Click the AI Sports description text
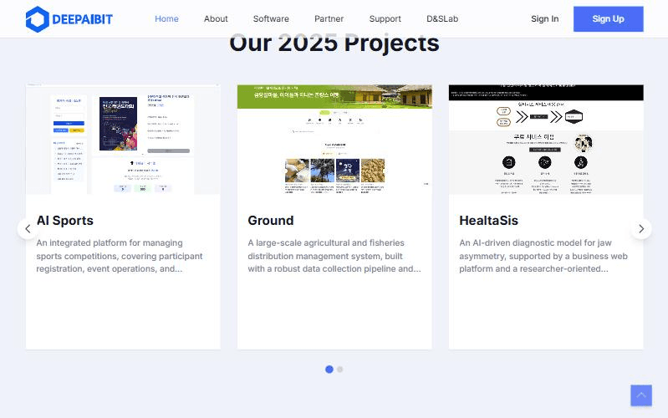668x418 pixels. [x=120, y=256]
